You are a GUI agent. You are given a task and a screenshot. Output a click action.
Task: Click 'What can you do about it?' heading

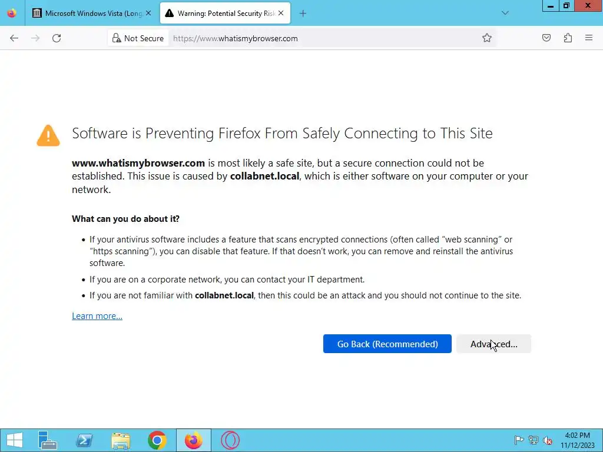126,219
